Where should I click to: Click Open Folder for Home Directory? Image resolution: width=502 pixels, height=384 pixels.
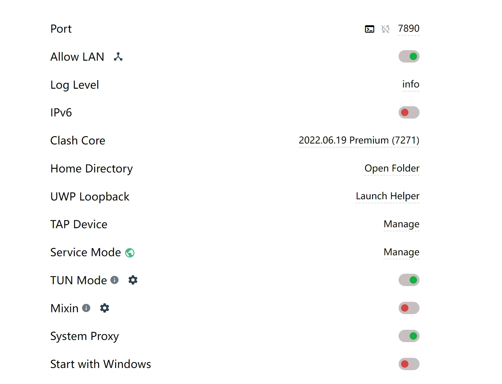(x=392, y=168)
